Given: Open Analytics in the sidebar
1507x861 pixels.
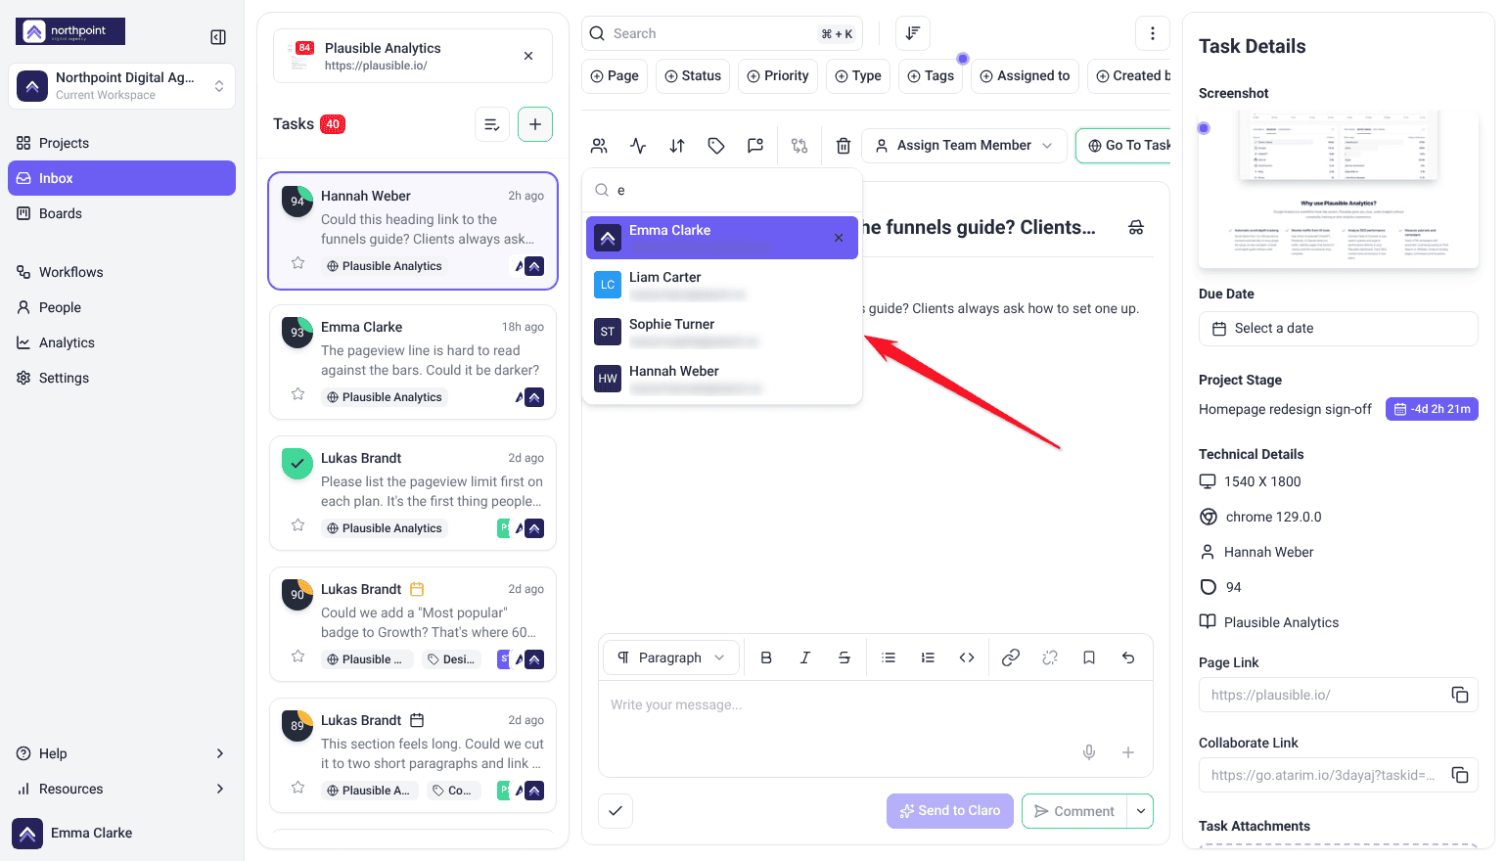Looking at the screenshot, I should click(x=122, y=342).
